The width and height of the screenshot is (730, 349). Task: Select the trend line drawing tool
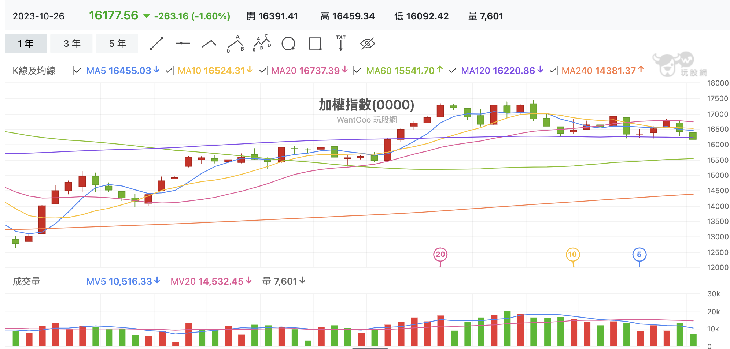pos(156,44)
